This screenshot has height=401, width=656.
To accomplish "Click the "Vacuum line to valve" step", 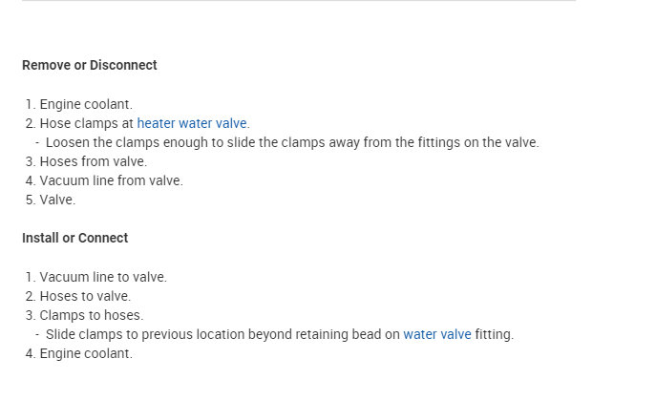I will 103,277.
